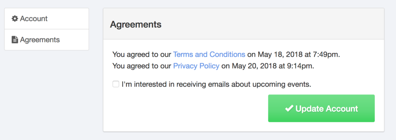The width and height of the screenshot is (396, 140).
Task: View the Privacy Policy you agreed to
Action: pyautogui.click(x=196, y=66)
